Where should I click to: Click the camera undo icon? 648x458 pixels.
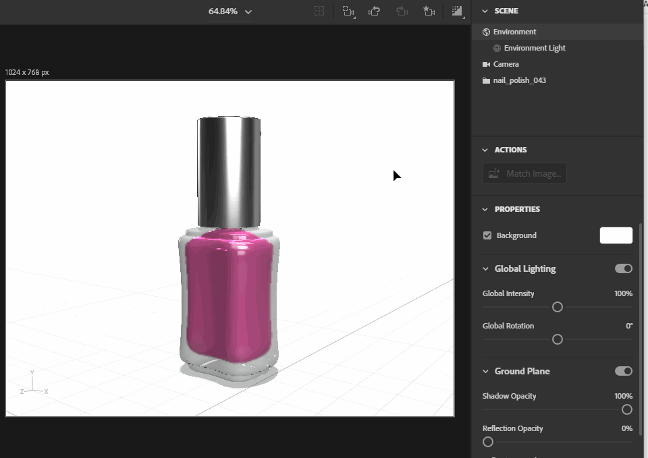pyautogui.click(x=374, y=11)
